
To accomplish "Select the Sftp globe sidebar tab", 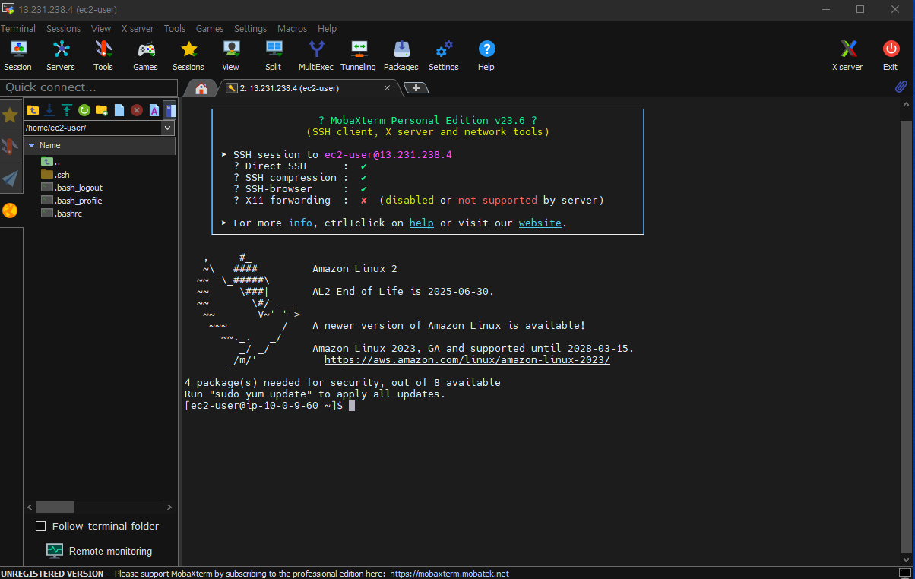I will (11, 210).
